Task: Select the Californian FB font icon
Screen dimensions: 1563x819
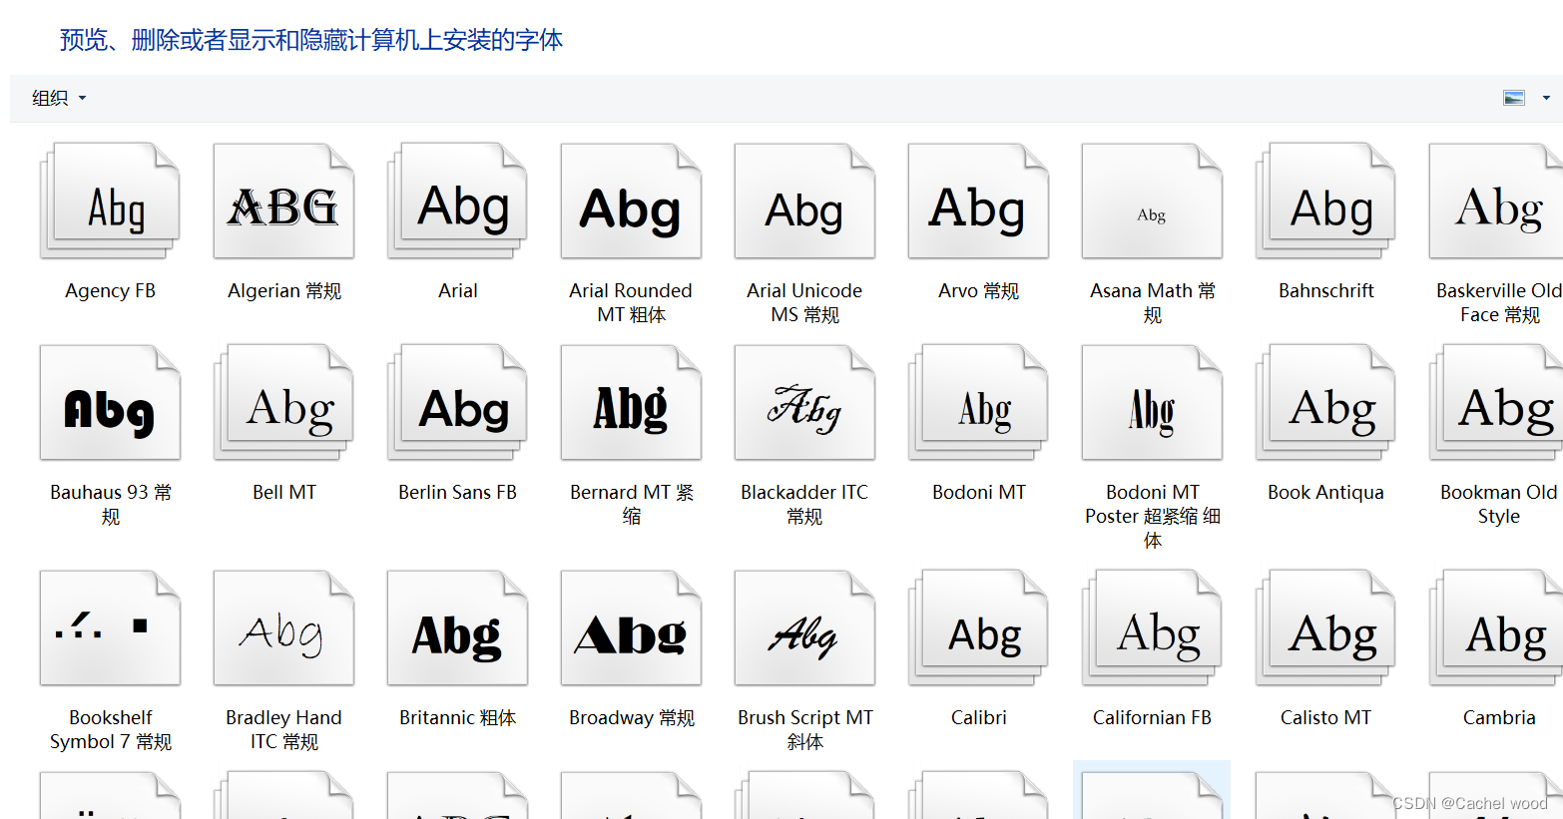Action: click(x=1152, y=627)
